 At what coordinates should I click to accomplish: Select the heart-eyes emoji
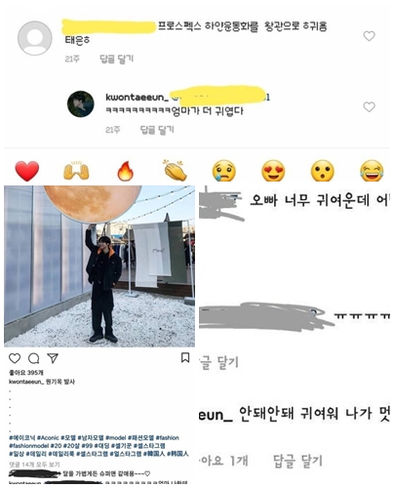pyautogui.click(x=273, y=171)
